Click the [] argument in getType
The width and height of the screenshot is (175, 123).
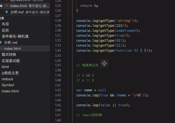(x=118, y=45)
